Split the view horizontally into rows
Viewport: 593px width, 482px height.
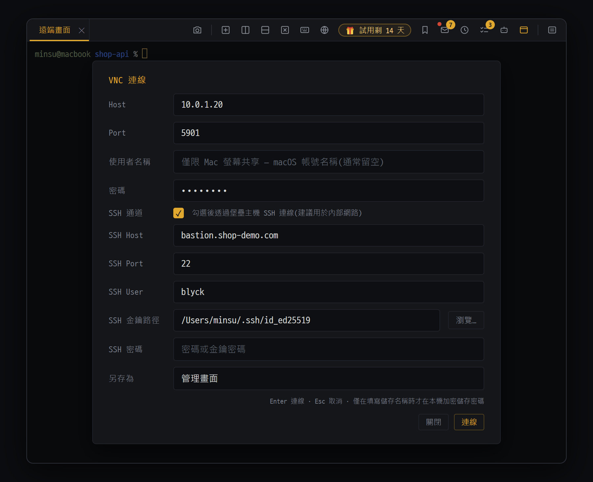pyautogui.click(x=265, y=30)
